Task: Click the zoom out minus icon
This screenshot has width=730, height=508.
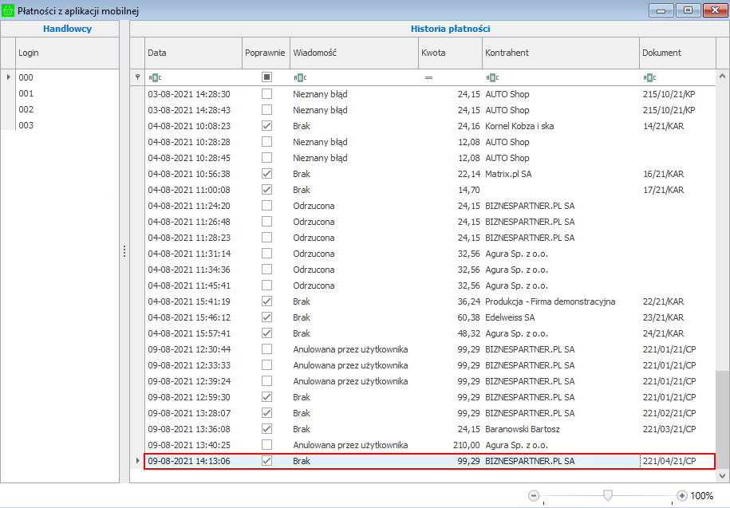Action: tap(534, 496)
